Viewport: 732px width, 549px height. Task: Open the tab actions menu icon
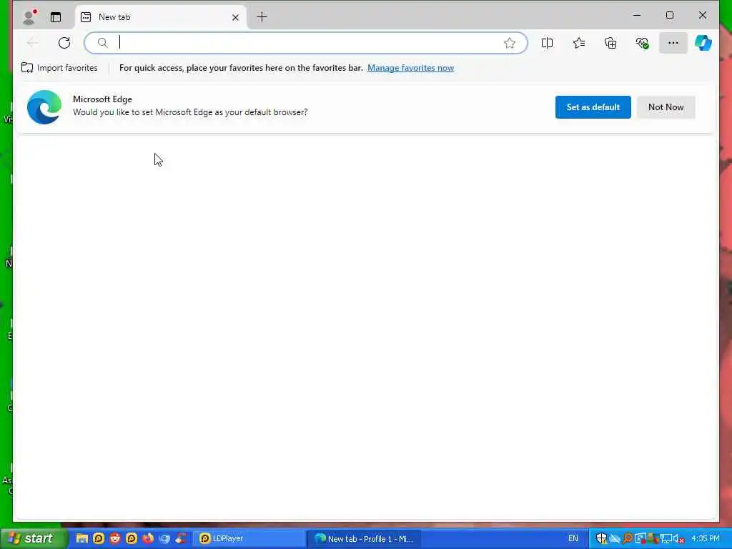56,17
